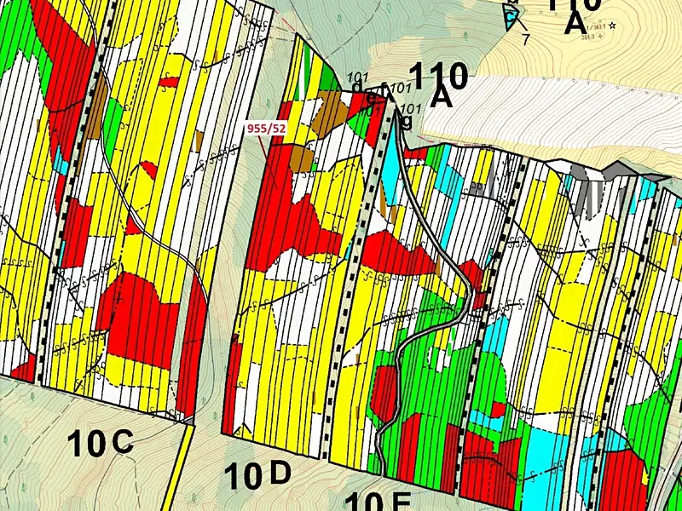
Task: Select the 10 C section label
Action: pos(101,442)
